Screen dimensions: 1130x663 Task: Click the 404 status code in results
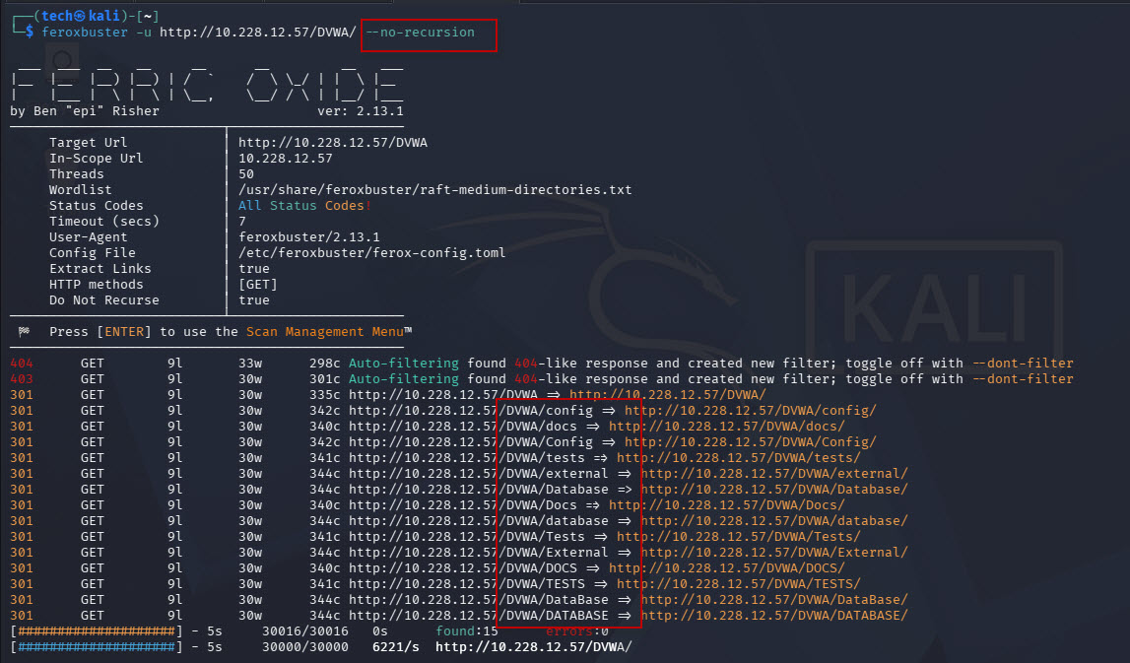22,364
